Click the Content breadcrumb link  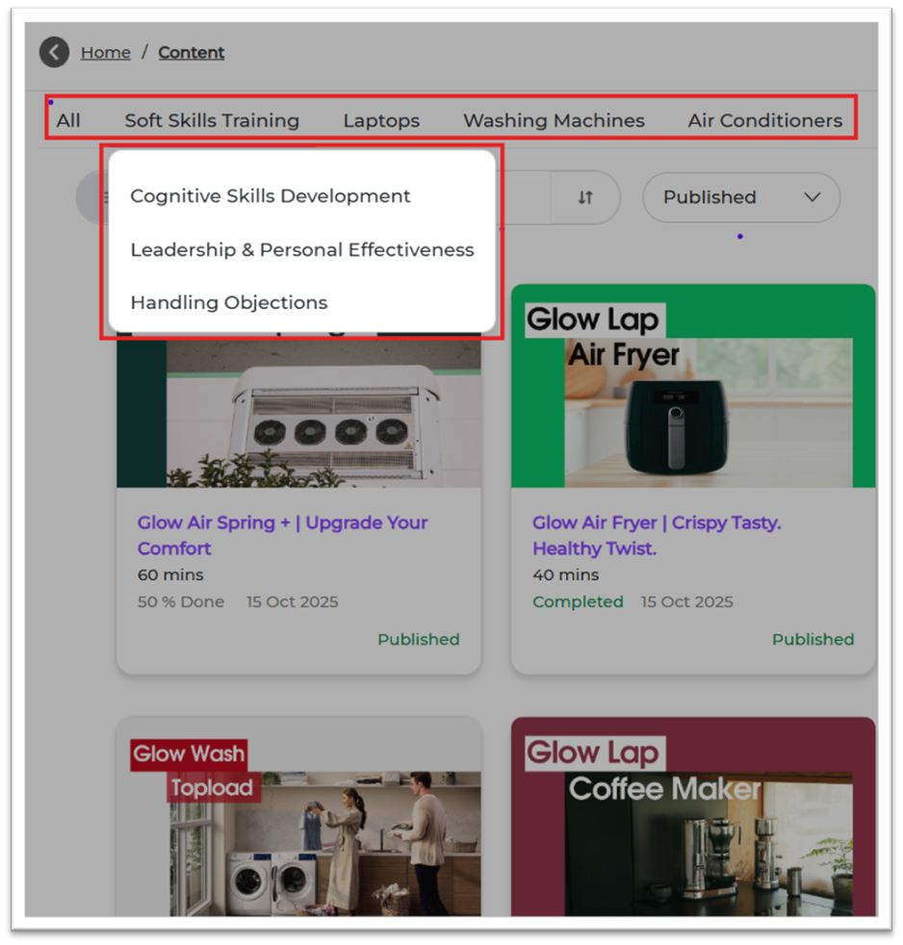click(191, 53)
